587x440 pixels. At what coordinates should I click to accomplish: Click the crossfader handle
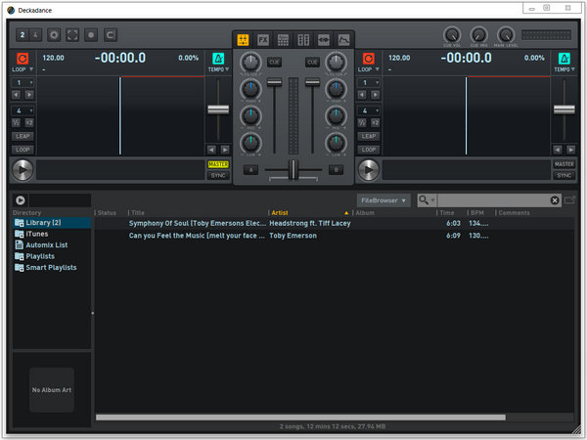(293, 170)
